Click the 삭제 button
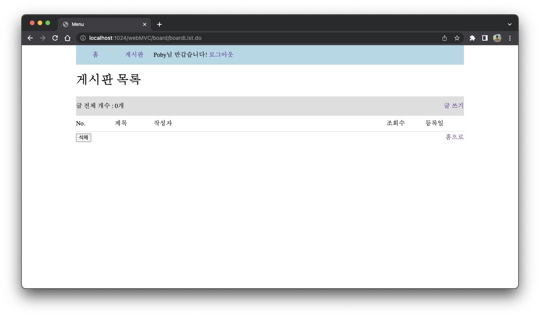540x317 pixels. point(83,137)
